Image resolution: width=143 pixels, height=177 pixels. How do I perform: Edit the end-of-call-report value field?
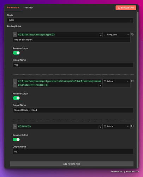tap(72, 40)
